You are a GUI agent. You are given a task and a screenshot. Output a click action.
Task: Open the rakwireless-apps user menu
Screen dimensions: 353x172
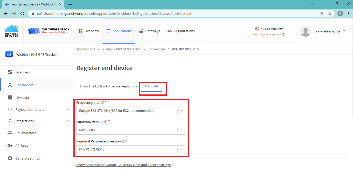click(323, 31)
